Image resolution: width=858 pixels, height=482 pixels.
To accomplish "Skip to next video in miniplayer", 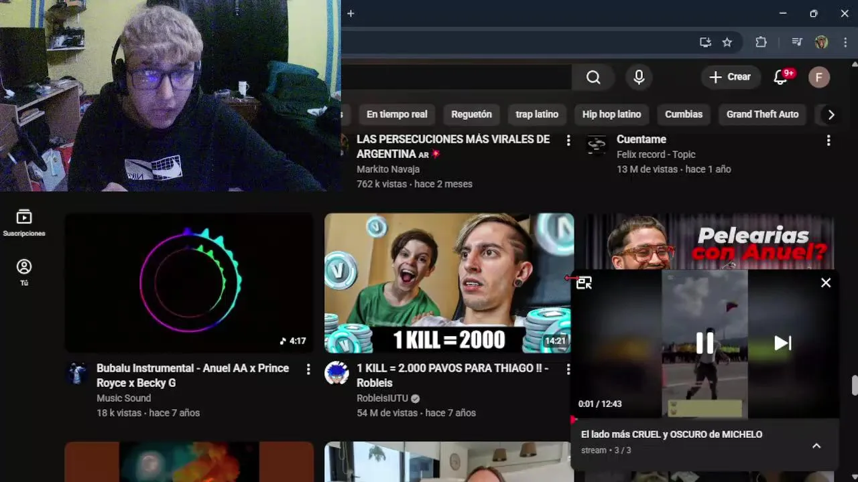I will [x=782, y=343].
